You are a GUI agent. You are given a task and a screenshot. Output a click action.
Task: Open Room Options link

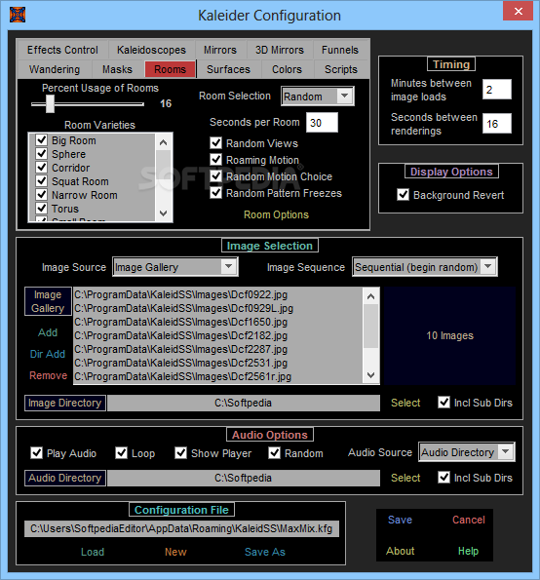tap(276, 214)
